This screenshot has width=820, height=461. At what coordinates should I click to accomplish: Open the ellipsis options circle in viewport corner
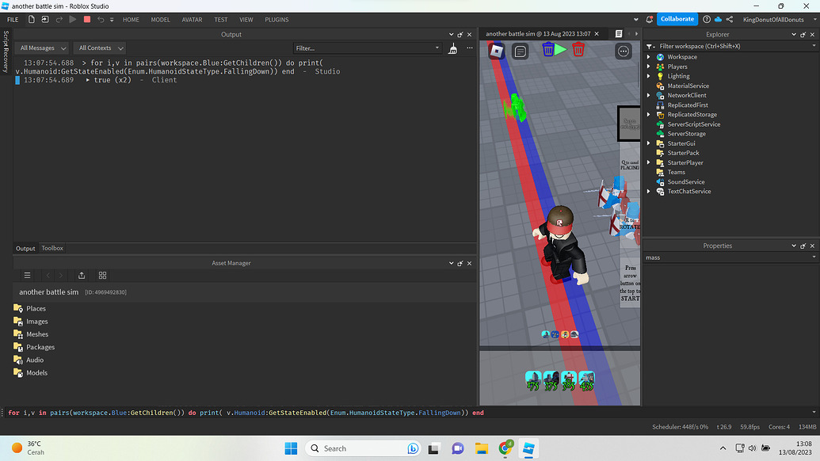click(x=624, y=49)
